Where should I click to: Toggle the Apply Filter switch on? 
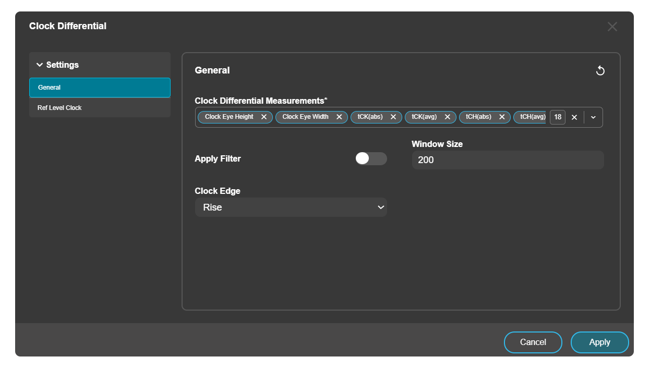[371, 158]
